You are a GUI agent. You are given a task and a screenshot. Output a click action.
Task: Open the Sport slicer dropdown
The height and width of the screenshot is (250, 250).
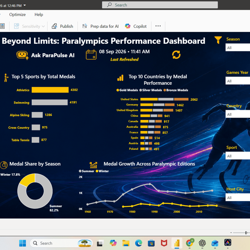(x=238, y=156)
